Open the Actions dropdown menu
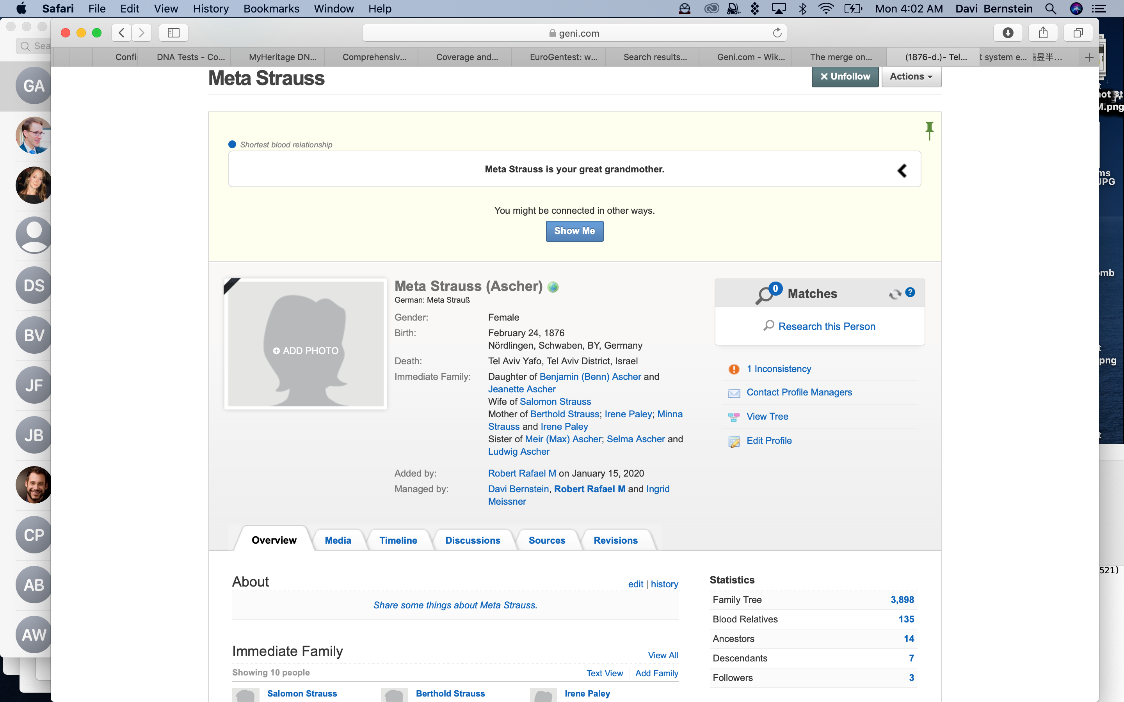 tap(911, 76)
